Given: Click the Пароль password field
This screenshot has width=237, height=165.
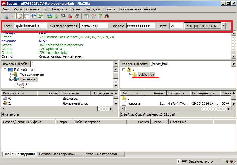Looking at the screenshot, I should 141,26.
